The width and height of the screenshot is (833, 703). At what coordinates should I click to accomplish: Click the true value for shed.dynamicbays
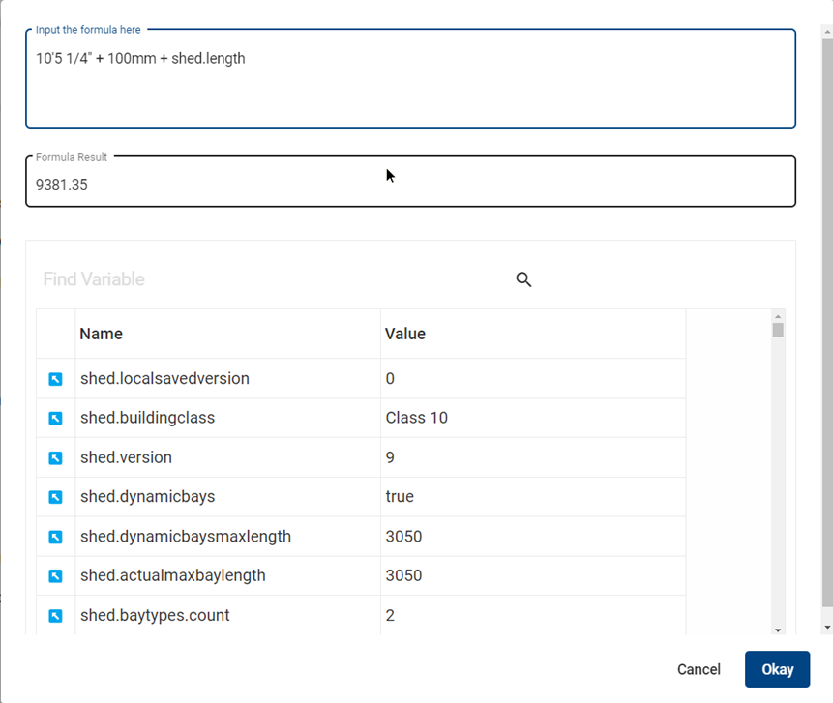533,497
